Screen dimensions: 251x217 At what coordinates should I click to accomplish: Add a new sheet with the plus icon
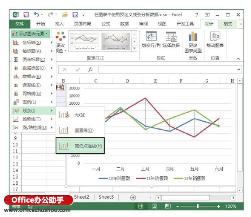[x=133, y=197]
